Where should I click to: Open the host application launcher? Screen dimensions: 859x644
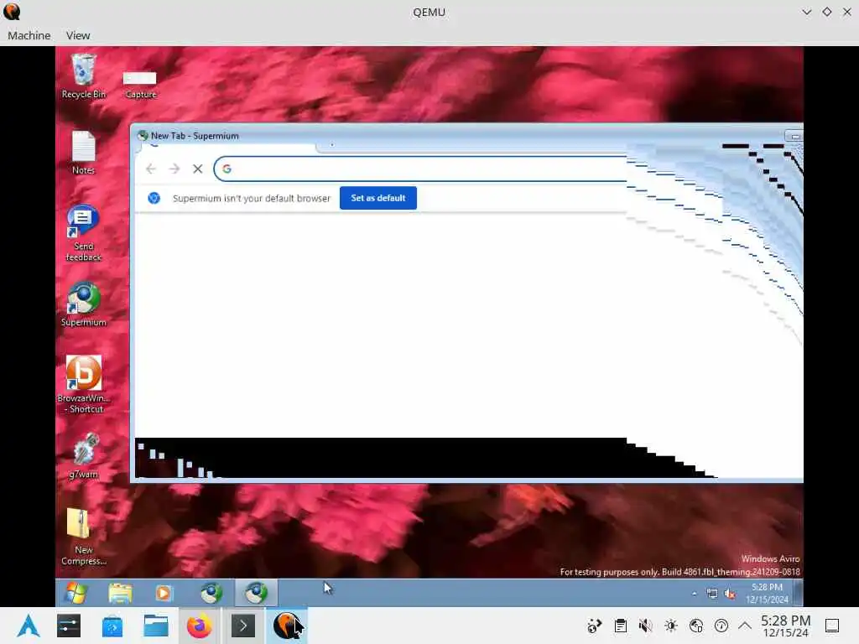[29, 626]
